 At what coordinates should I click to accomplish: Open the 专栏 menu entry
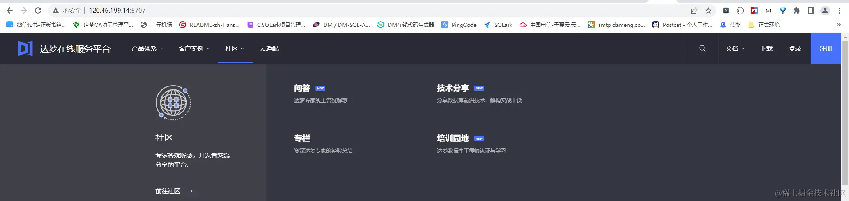tap(302, 138)
